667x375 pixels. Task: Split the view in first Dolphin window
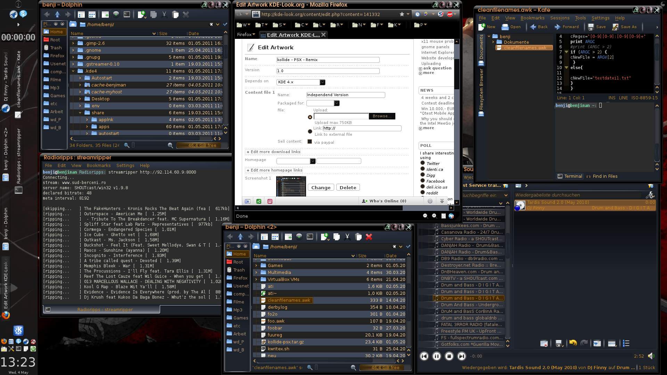[x=105, y=15]
